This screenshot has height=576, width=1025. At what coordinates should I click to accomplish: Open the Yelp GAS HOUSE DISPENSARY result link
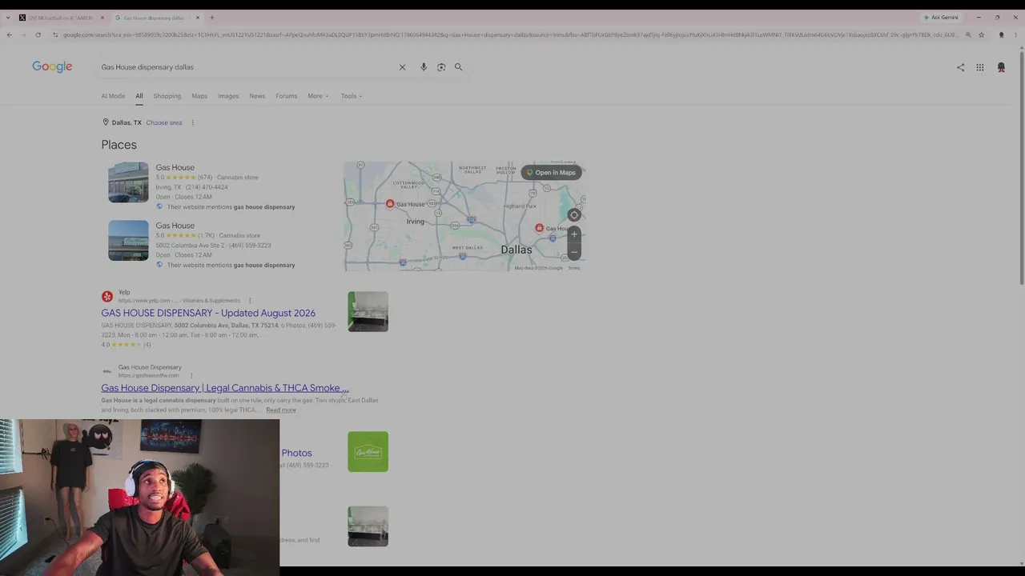click(208, 313)
